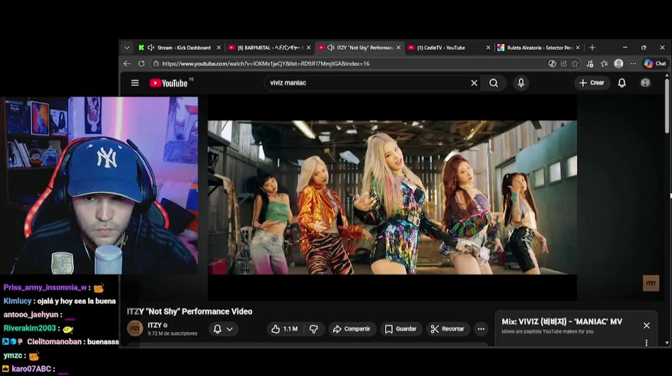Image resolution: width=672 pixels, height=376 pixels.
Task: Click chat user Priss_army_insomnia_w
Action: 45,288
